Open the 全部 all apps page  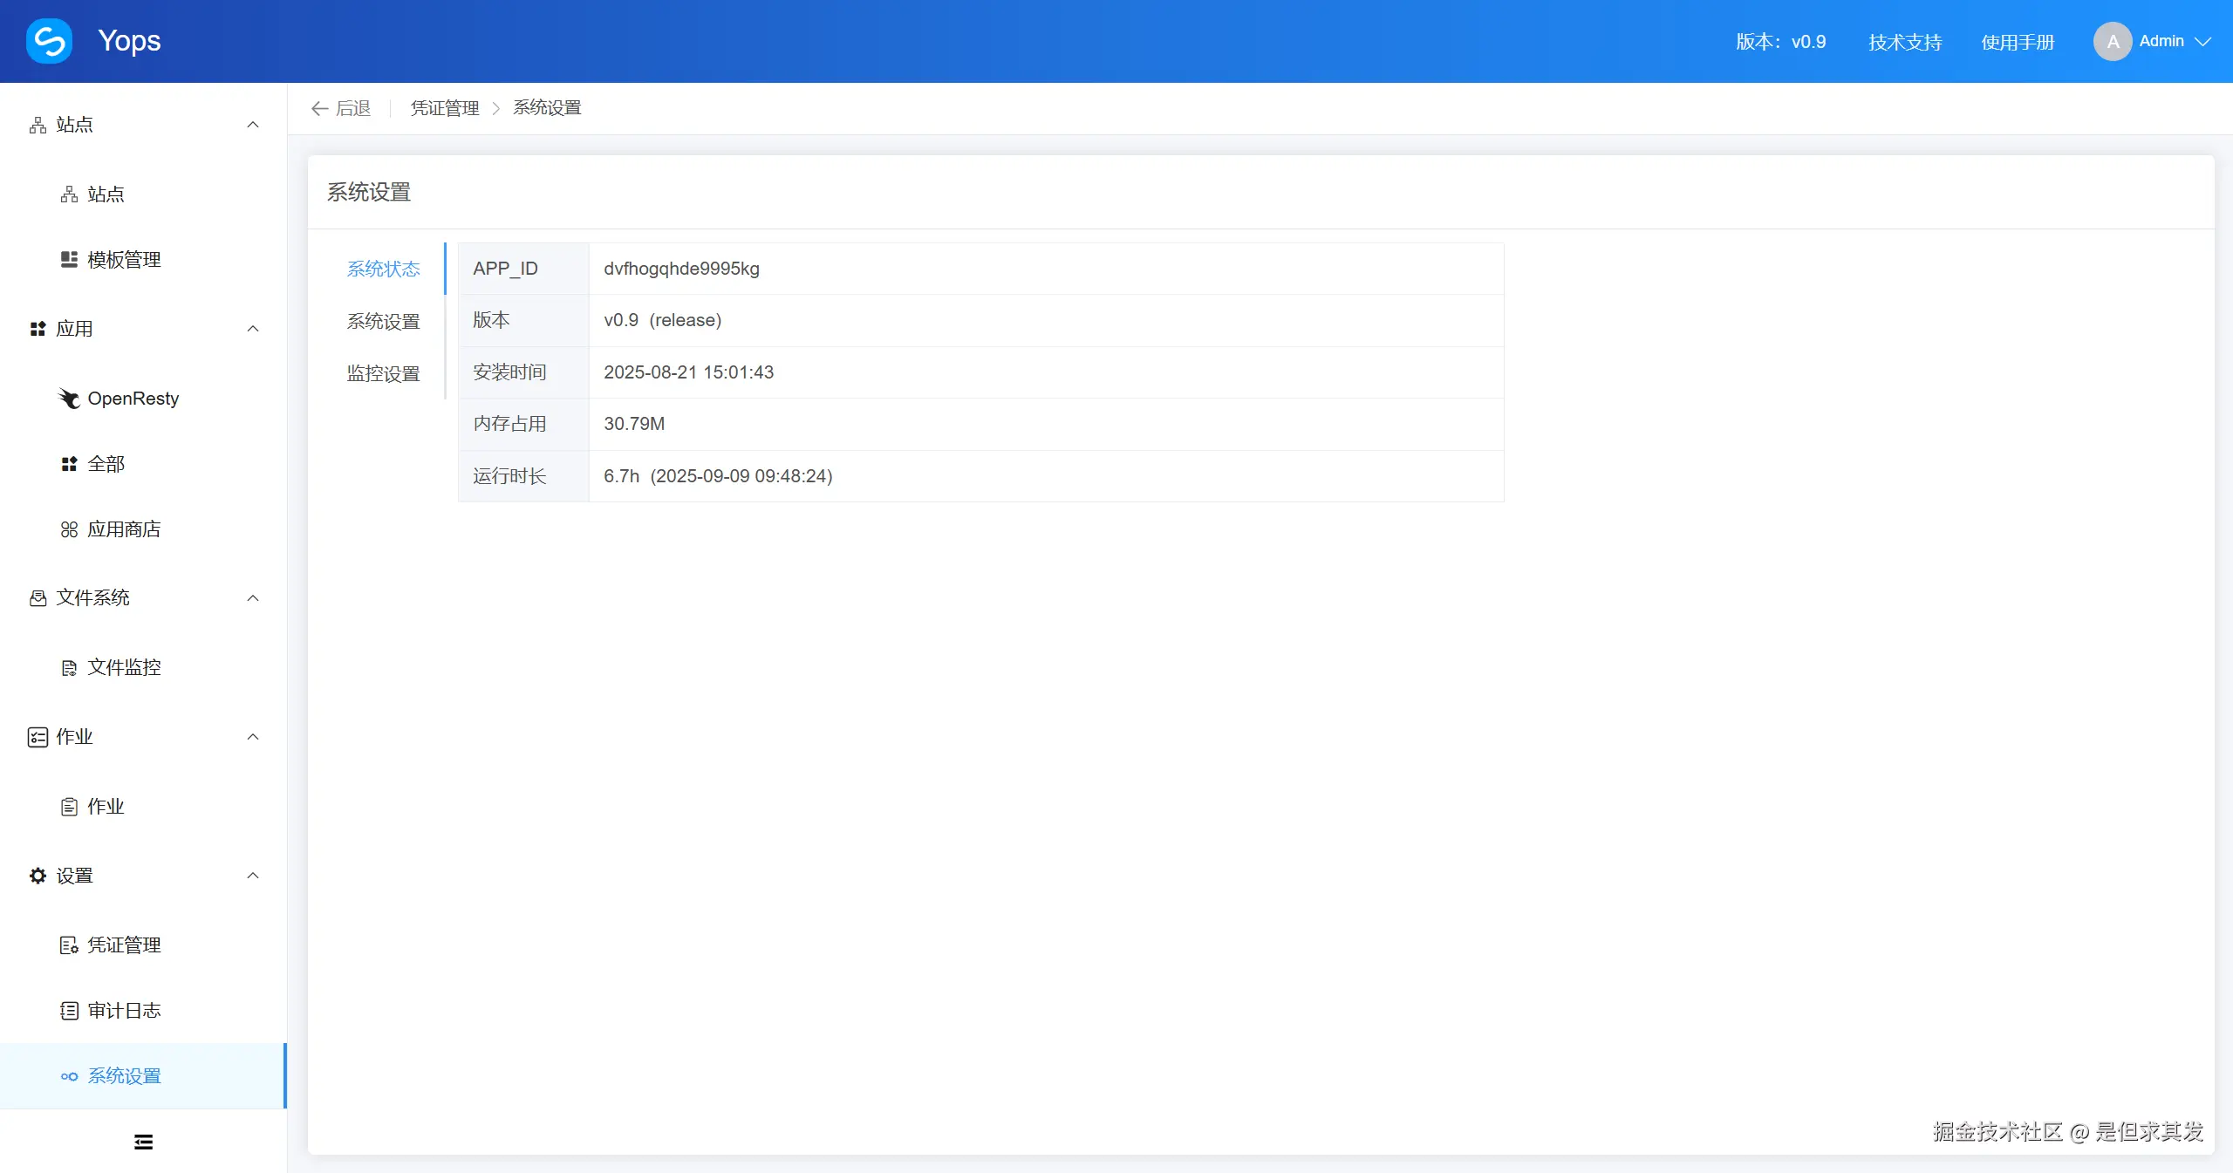click(106, 464)
